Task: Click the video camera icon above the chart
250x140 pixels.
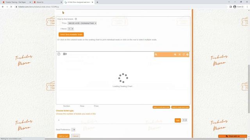Action: [x=65, y=54]
